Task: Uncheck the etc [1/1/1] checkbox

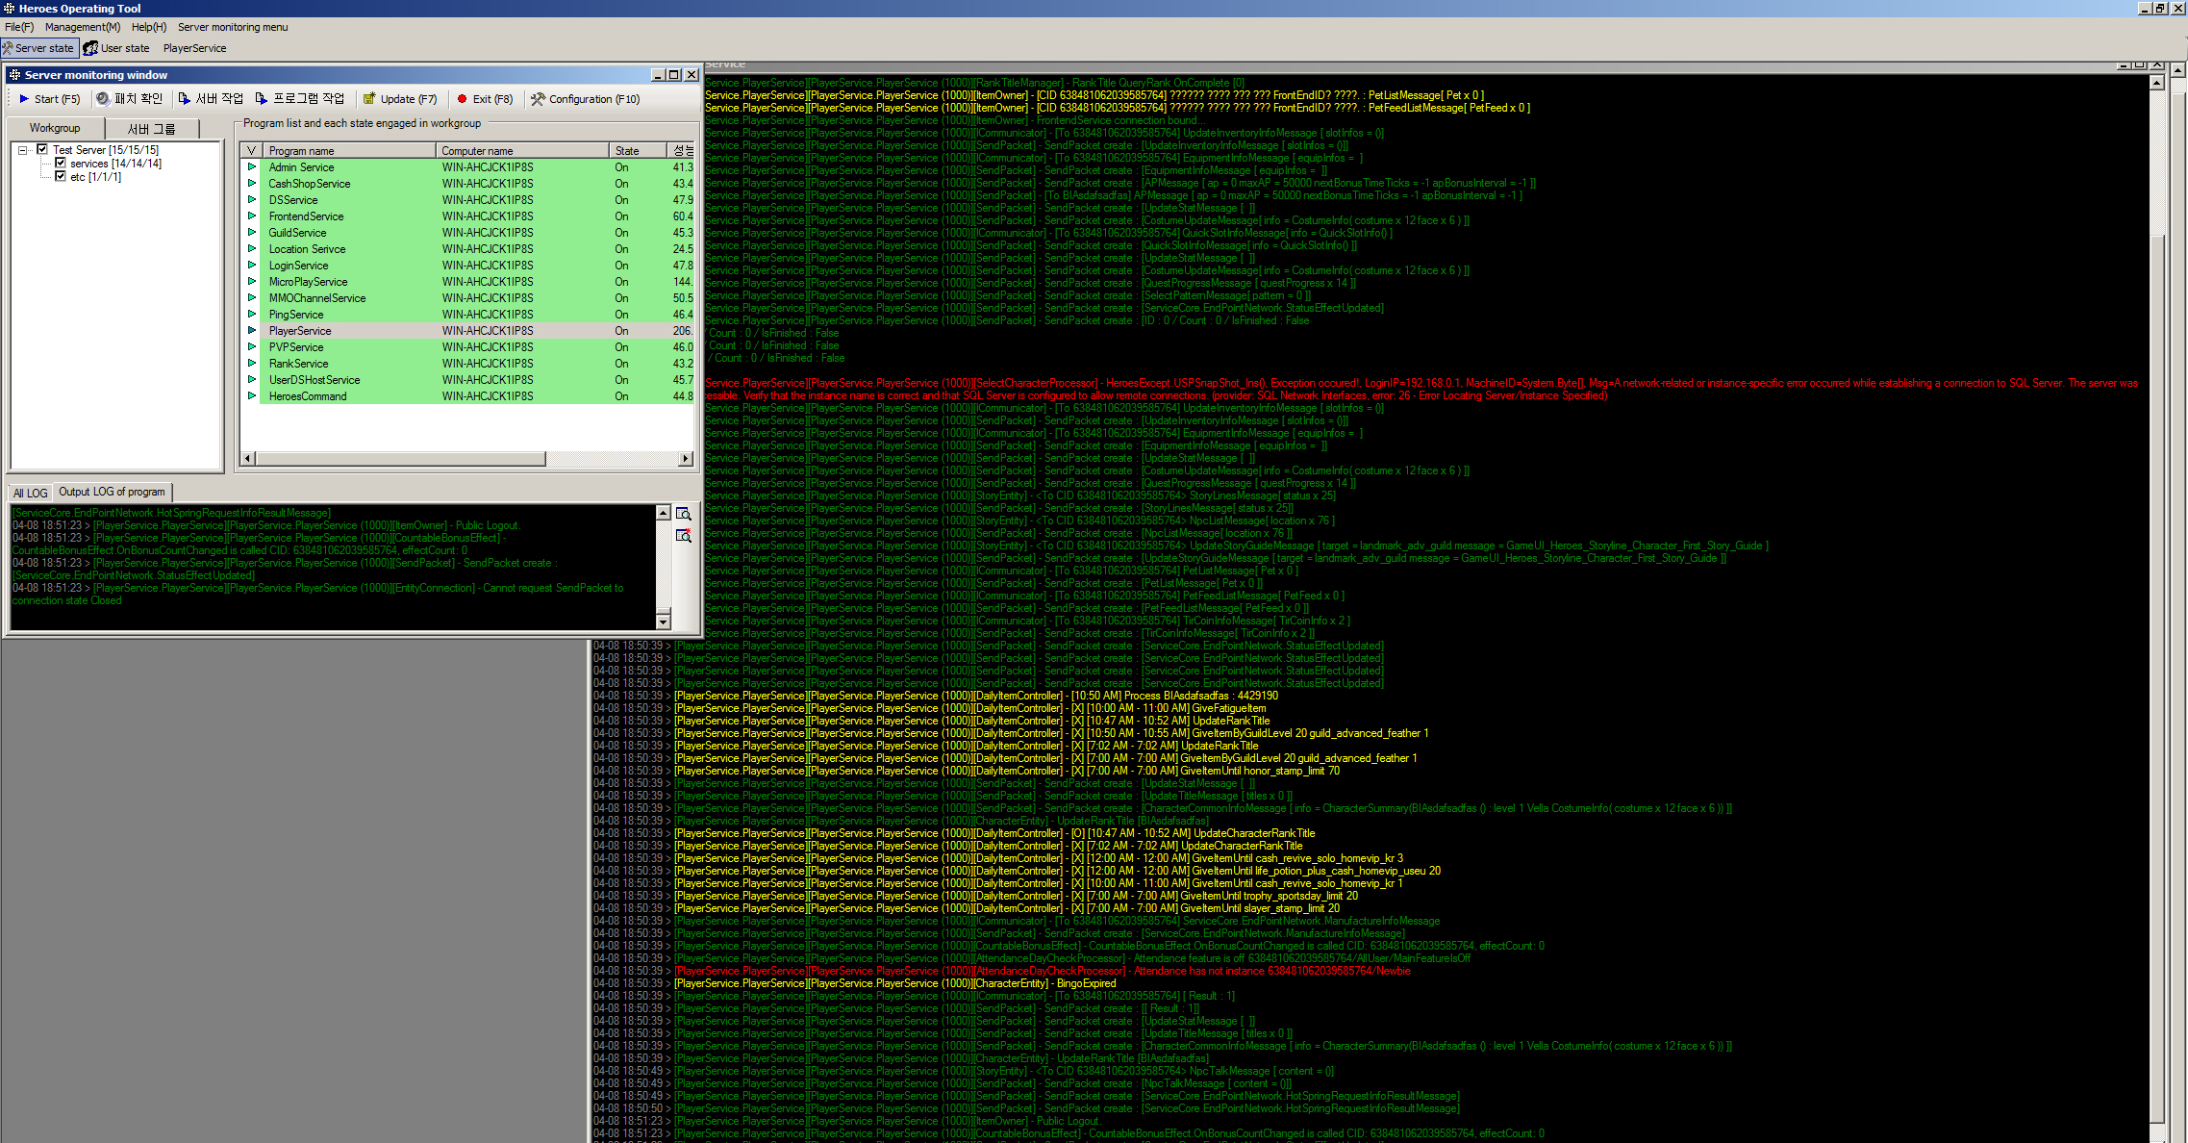Action: click(x=61, y=176)
